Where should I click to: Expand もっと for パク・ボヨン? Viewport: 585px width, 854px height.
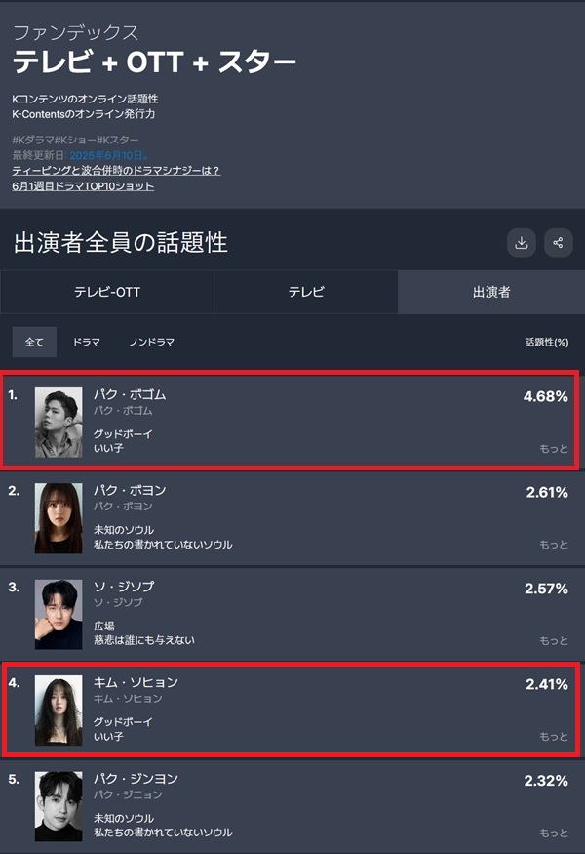[x=554, y=545]
